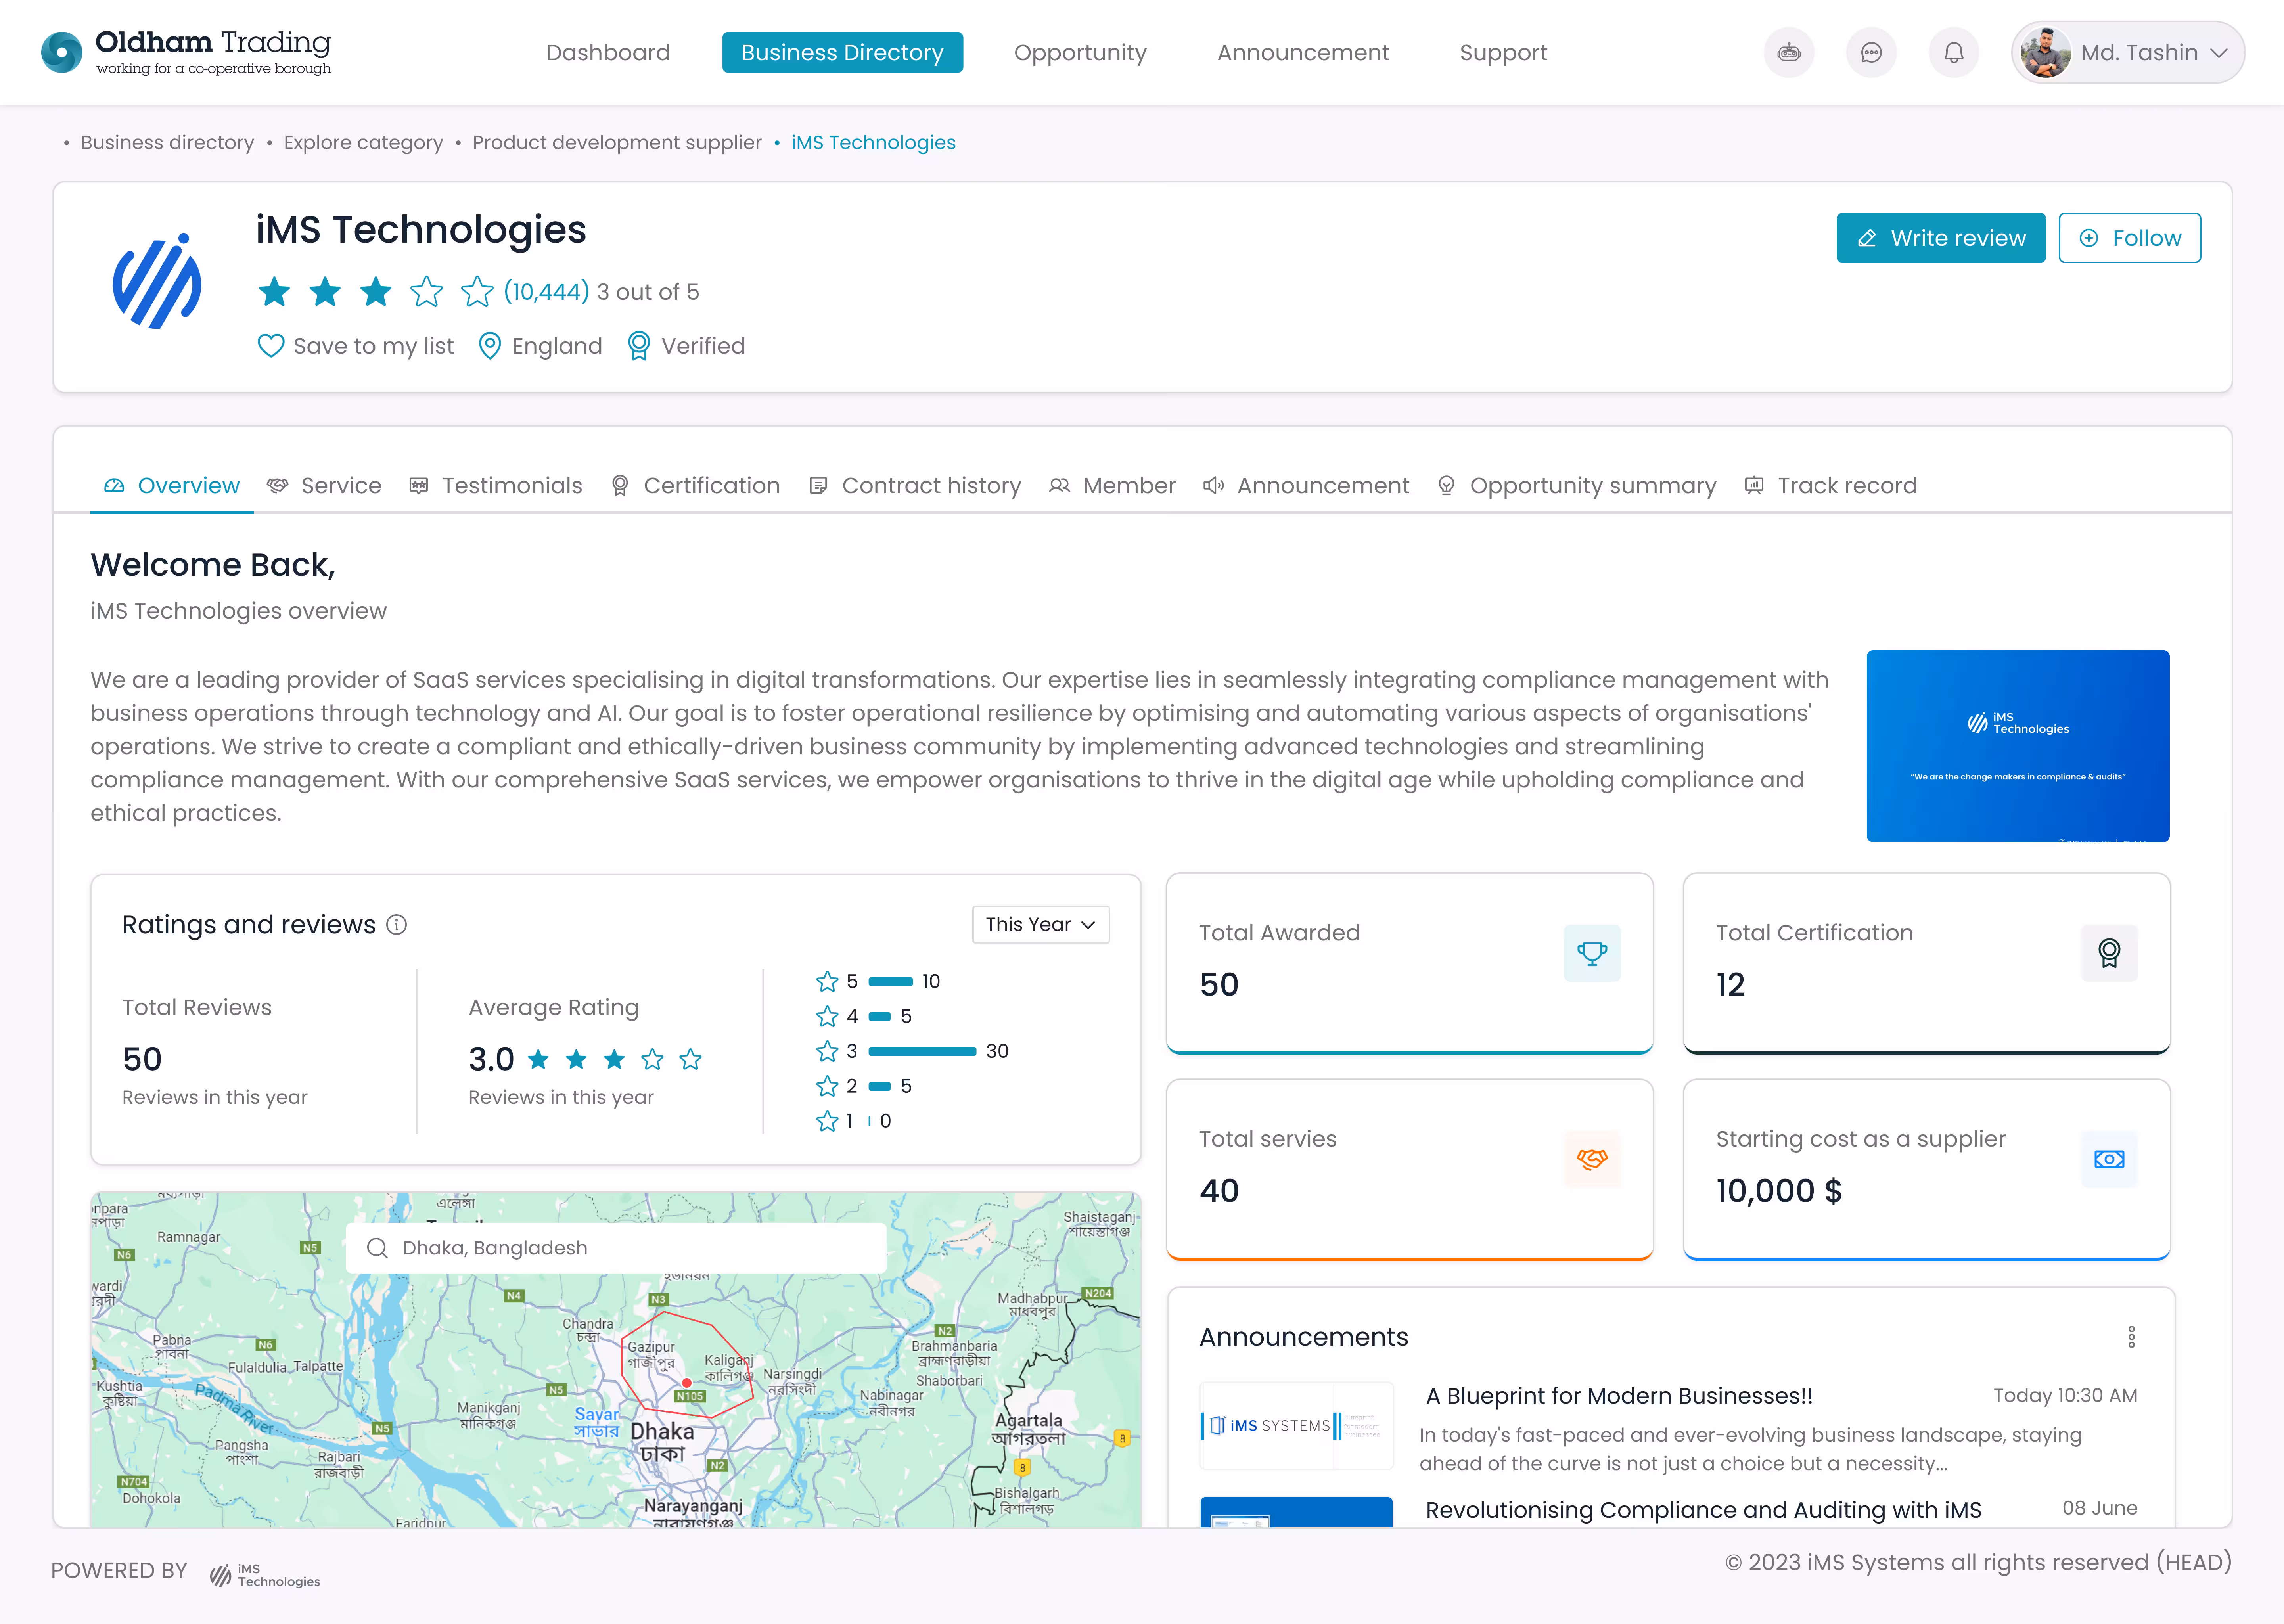Click the badge icon on Total Certification card
The height and width of the screenshot is (1624, 2284).
click(2109, 953)
